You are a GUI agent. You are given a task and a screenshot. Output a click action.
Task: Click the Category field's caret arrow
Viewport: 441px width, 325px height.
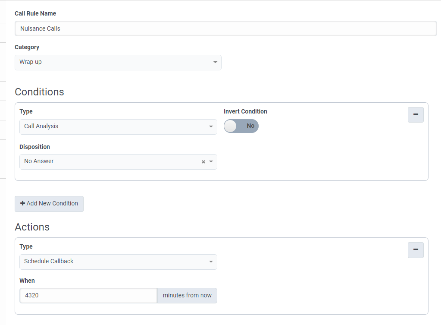[x=215, y=63]
